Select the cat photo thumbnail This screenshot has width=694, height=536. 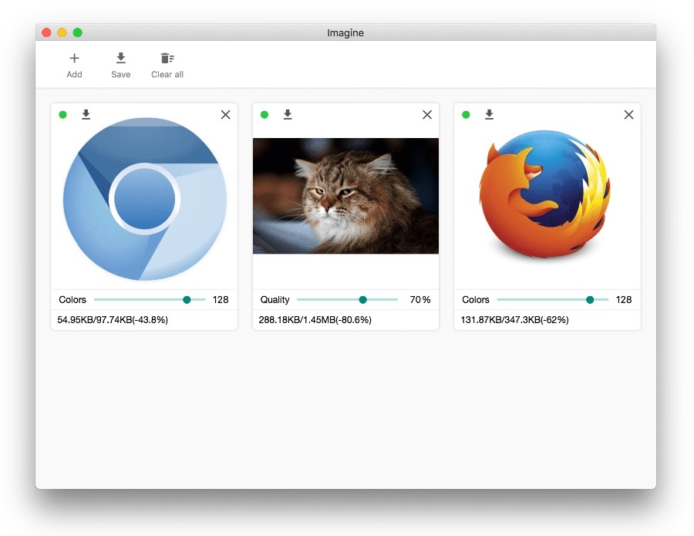(x=345, y=196)
